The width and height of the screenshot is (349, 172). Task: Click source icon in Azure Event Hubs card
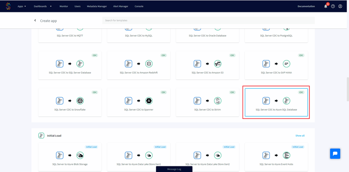point(266,155)
